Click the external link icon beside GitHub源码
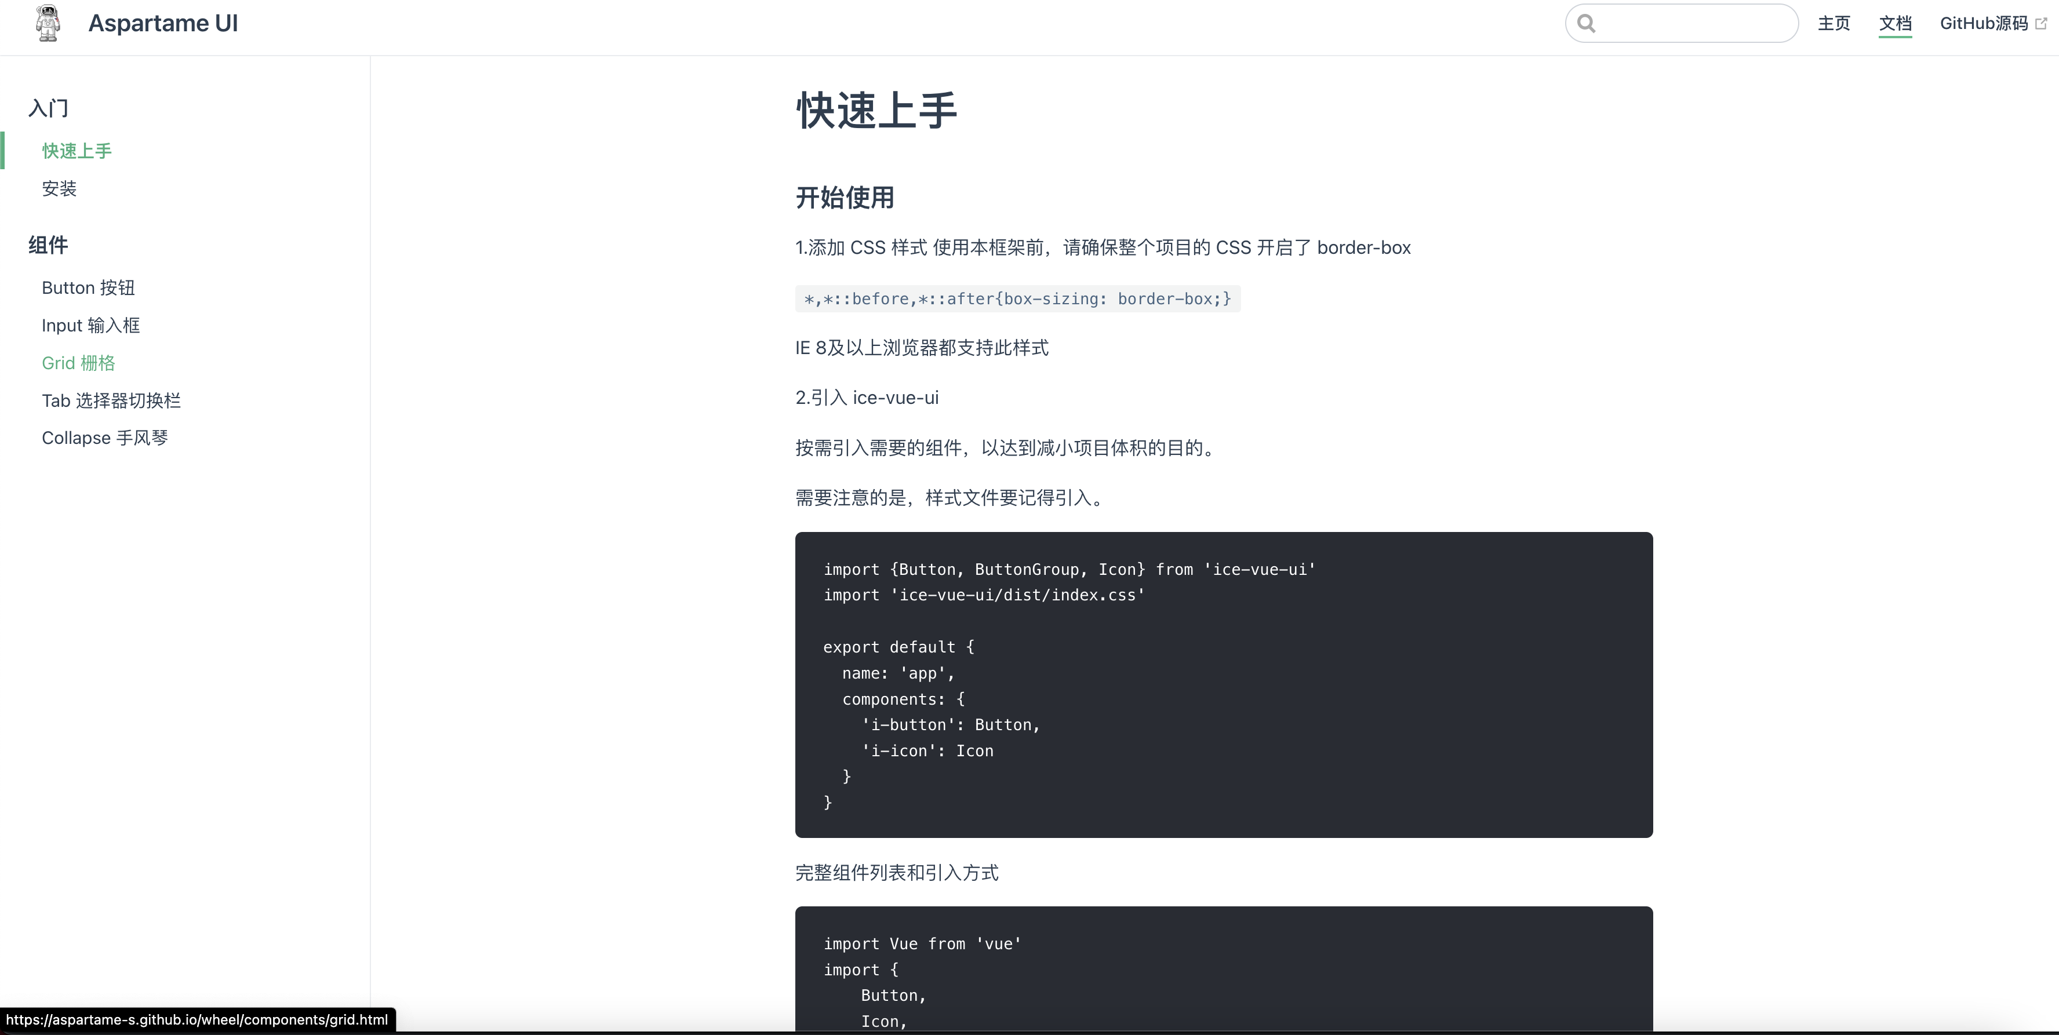Screen dimensions: 2059x1035 (x=2040, y=23)
